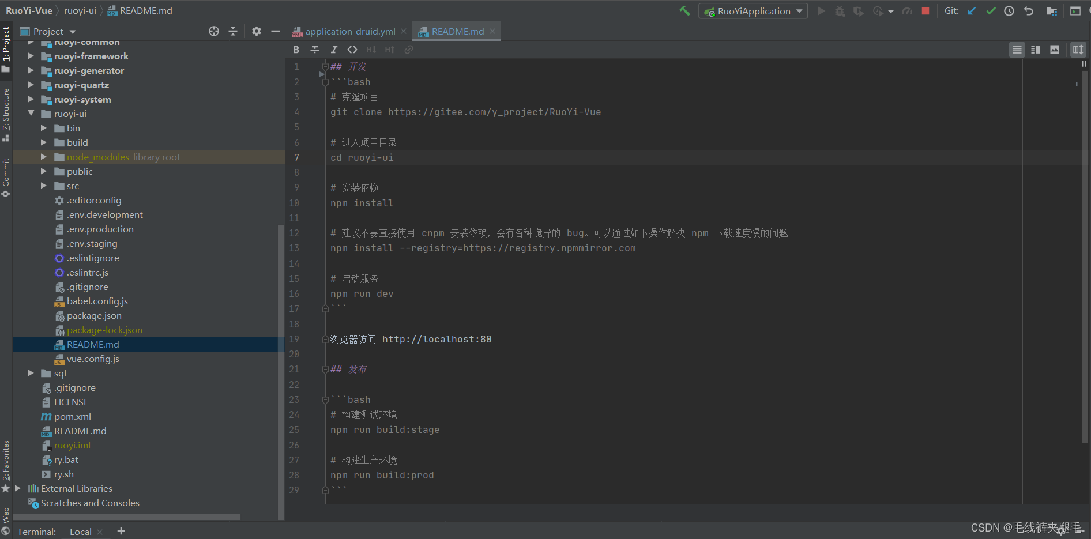Image resolution: width=1091 pixels, height=539 pixels.
Task: Close the README.md editor tab
Action: tap(492, 31)
